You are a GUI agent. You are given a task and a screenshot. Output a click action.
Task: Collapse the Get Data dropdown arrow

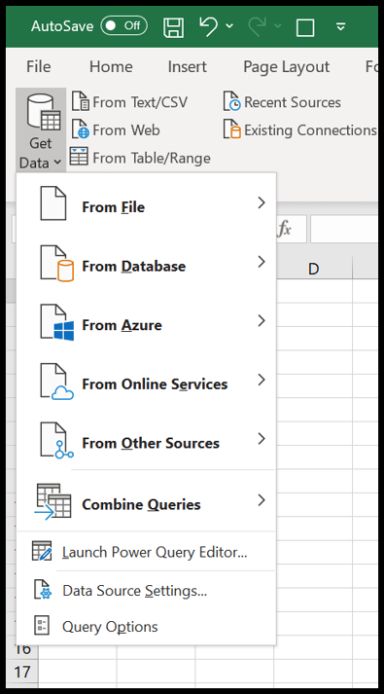click(x=57, y=163)
